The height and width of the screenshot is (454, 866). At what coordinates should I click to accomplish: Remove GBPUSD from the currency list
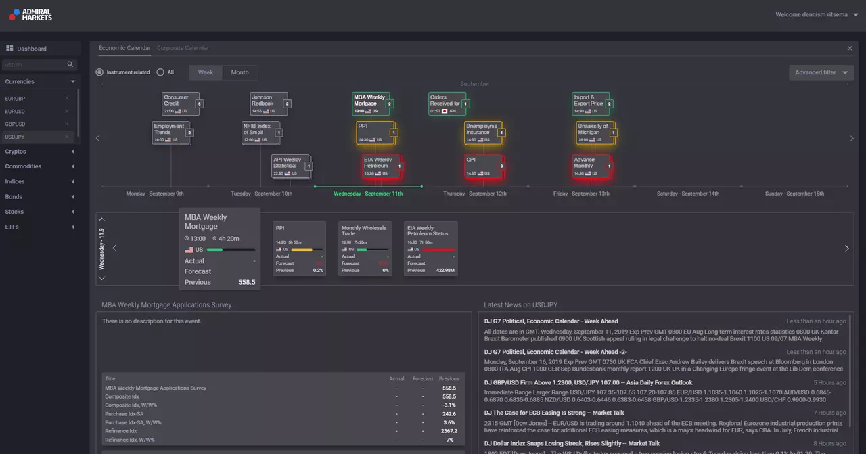pyautogui.click(x=66, y=124)
